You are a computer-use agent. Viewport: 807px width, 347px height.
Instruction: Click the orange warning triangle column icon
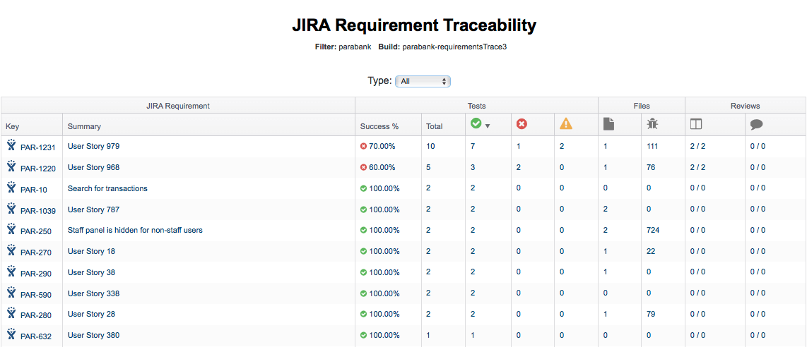pos(566,124)
